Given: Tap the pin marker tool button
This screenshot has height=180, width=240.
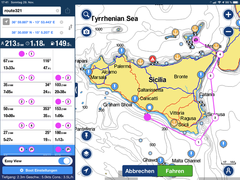Looking at the screenshot, I should (87, 135).
